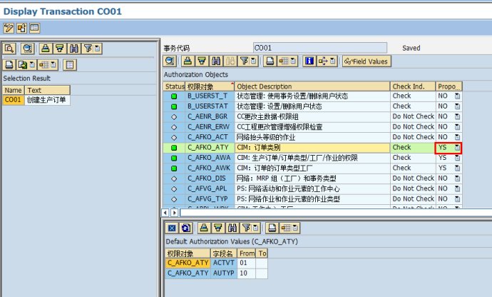Click the Other Object icon in top toolbar
This screenshot has width=492, height=297.
coord(21,29)
